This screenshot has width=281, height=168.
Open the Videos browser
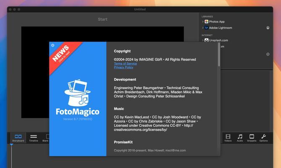(x=228, y=138)
